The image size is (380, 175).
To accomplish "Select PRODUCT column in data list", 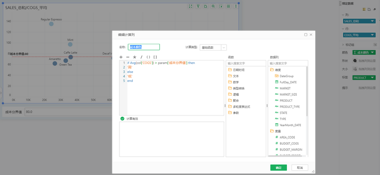I will 286,100.
